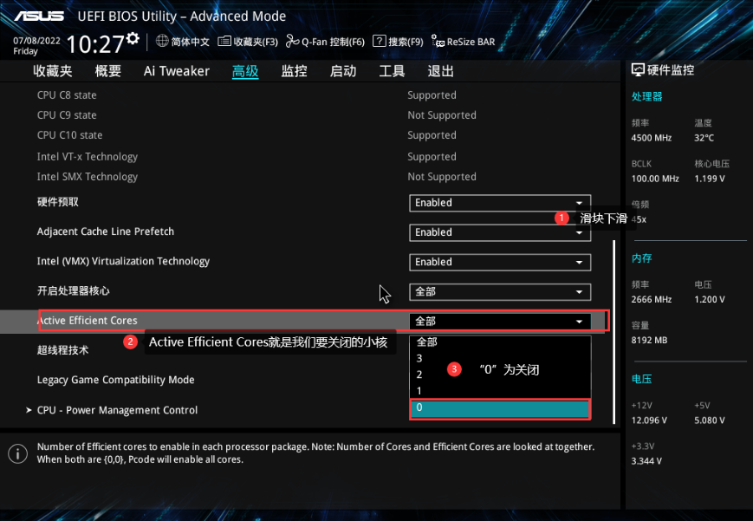The height and width of the screenshot is (521, 753).
Task: Open the 硬件预取 Enabled dropdown
Action: point(500,203)
